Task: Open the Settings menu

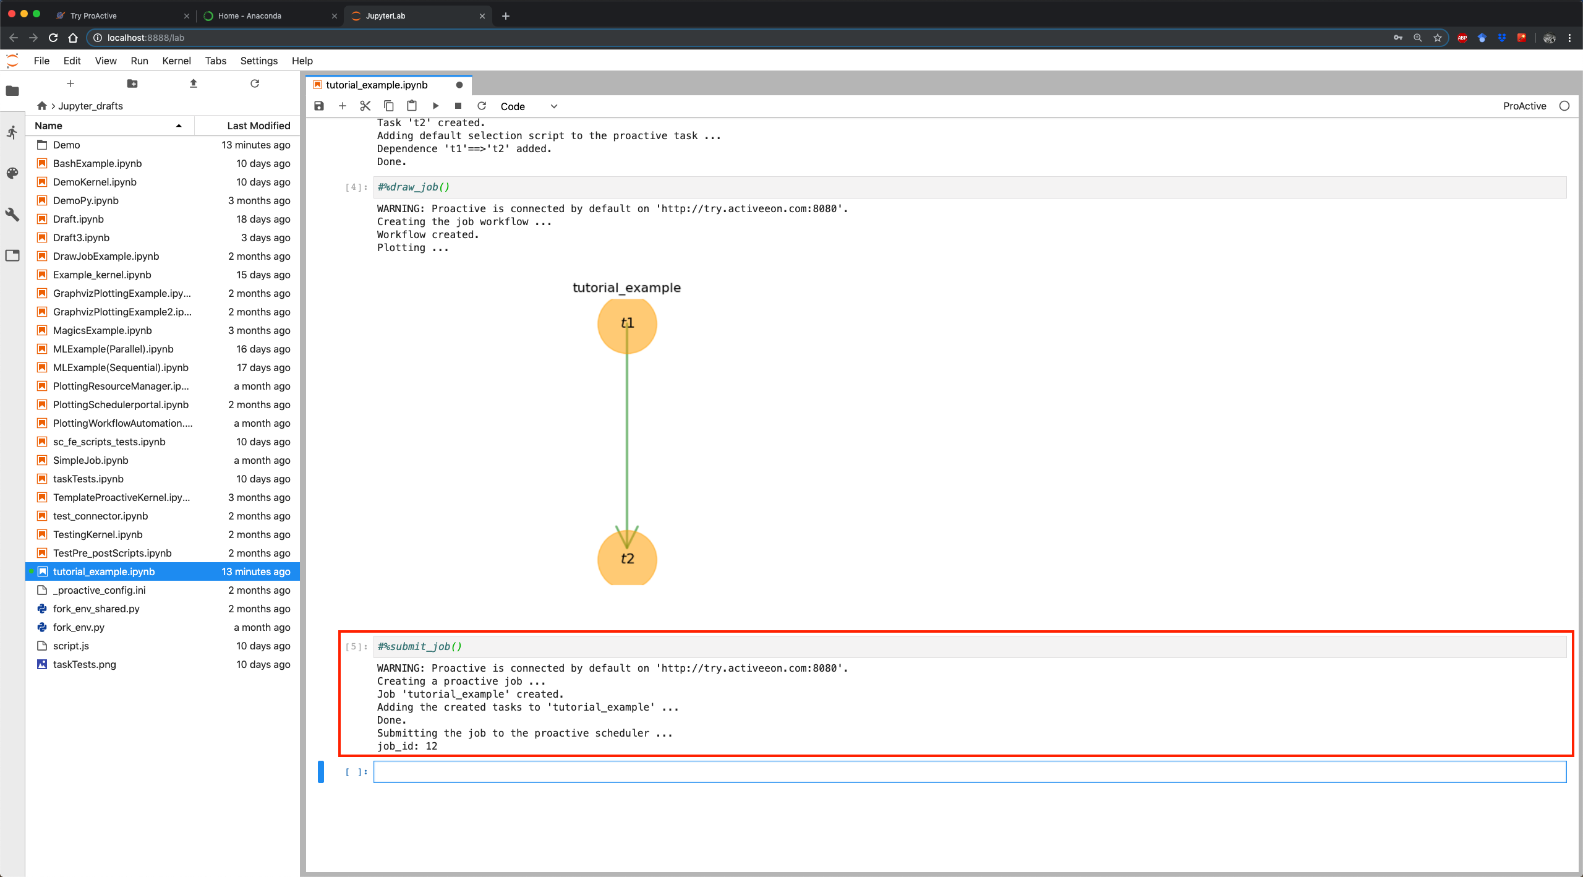Action: [x=258, y=61]
